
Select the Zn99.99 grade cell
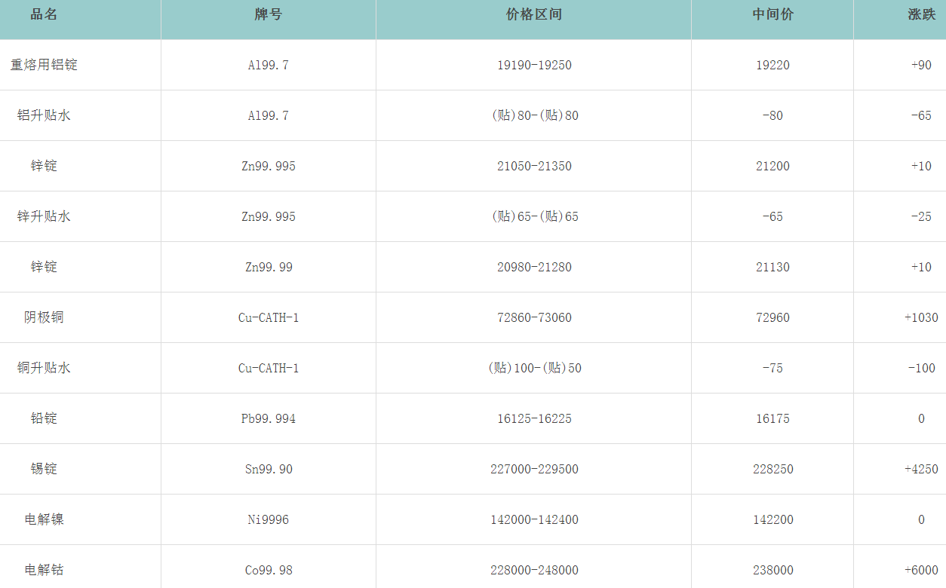click(268, 267)
